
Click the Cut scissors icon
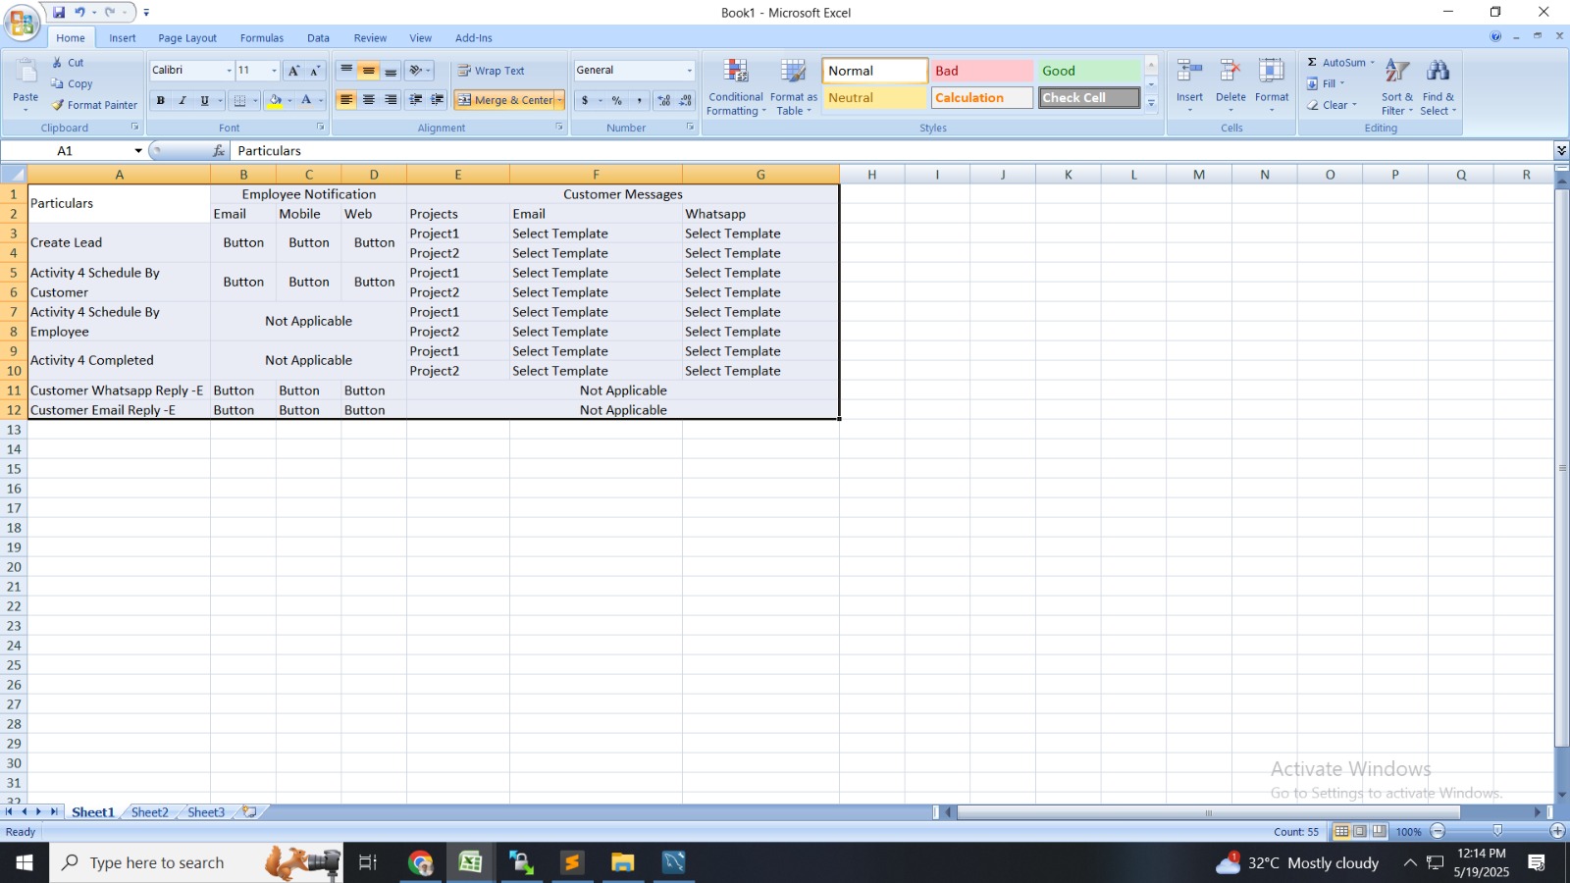(x=57, y=63)
